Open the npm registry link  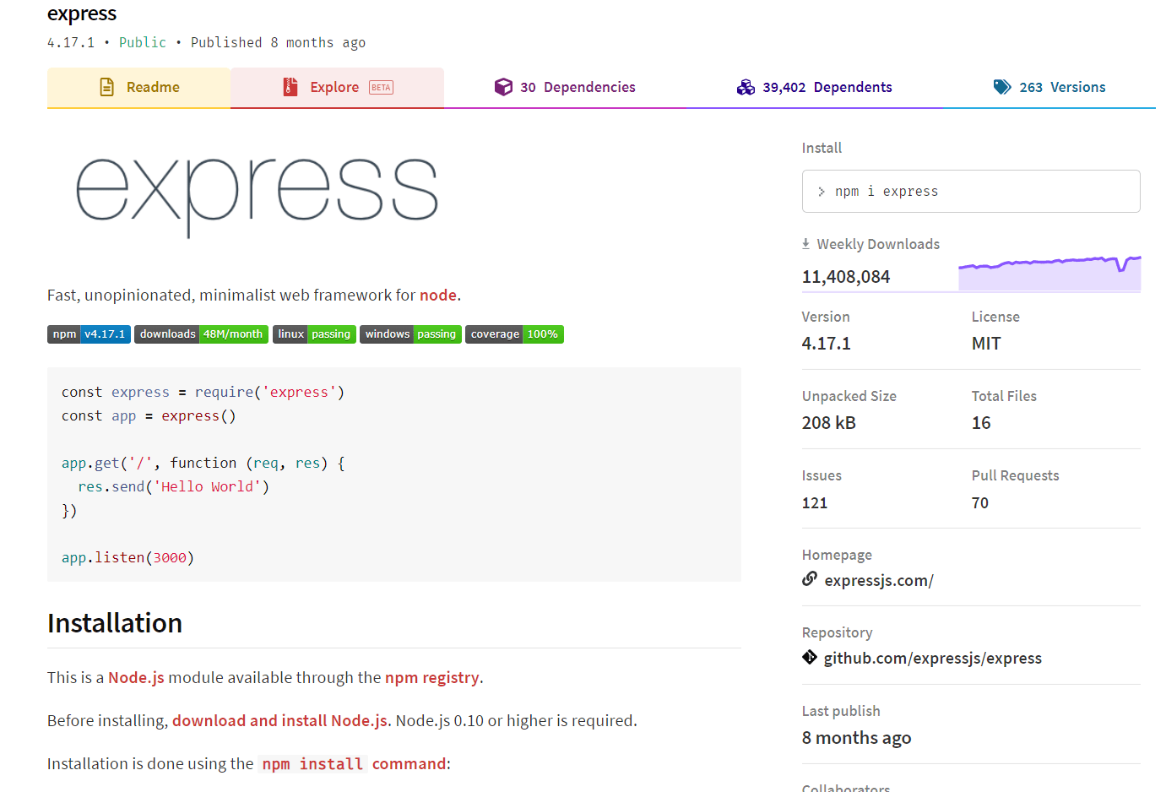click(431, 677)
